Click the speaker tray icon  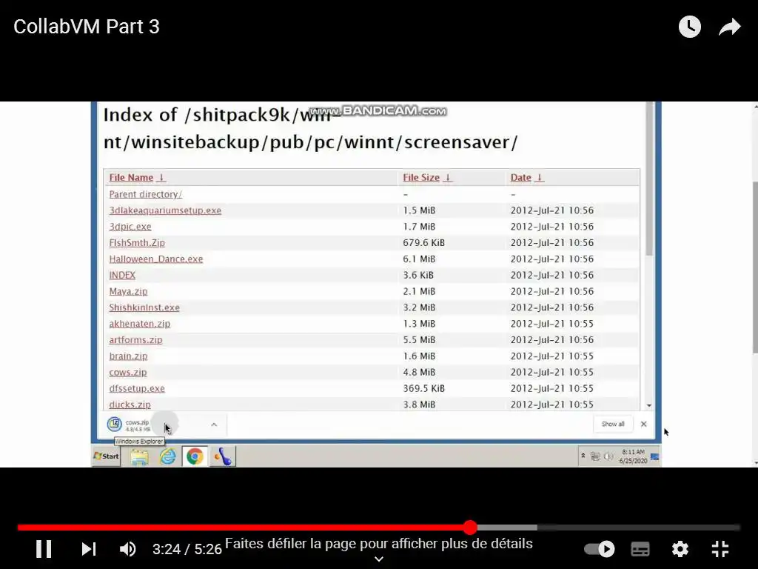point(608,456)
